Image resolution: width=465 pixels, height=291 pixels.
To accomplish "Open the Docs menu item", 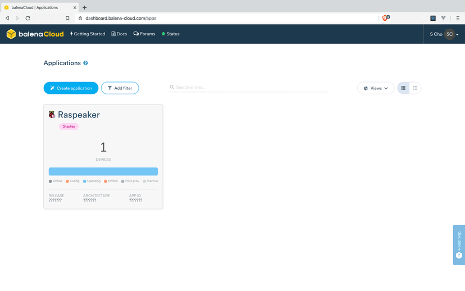I will pyautogui.click(x=119, y=34).
